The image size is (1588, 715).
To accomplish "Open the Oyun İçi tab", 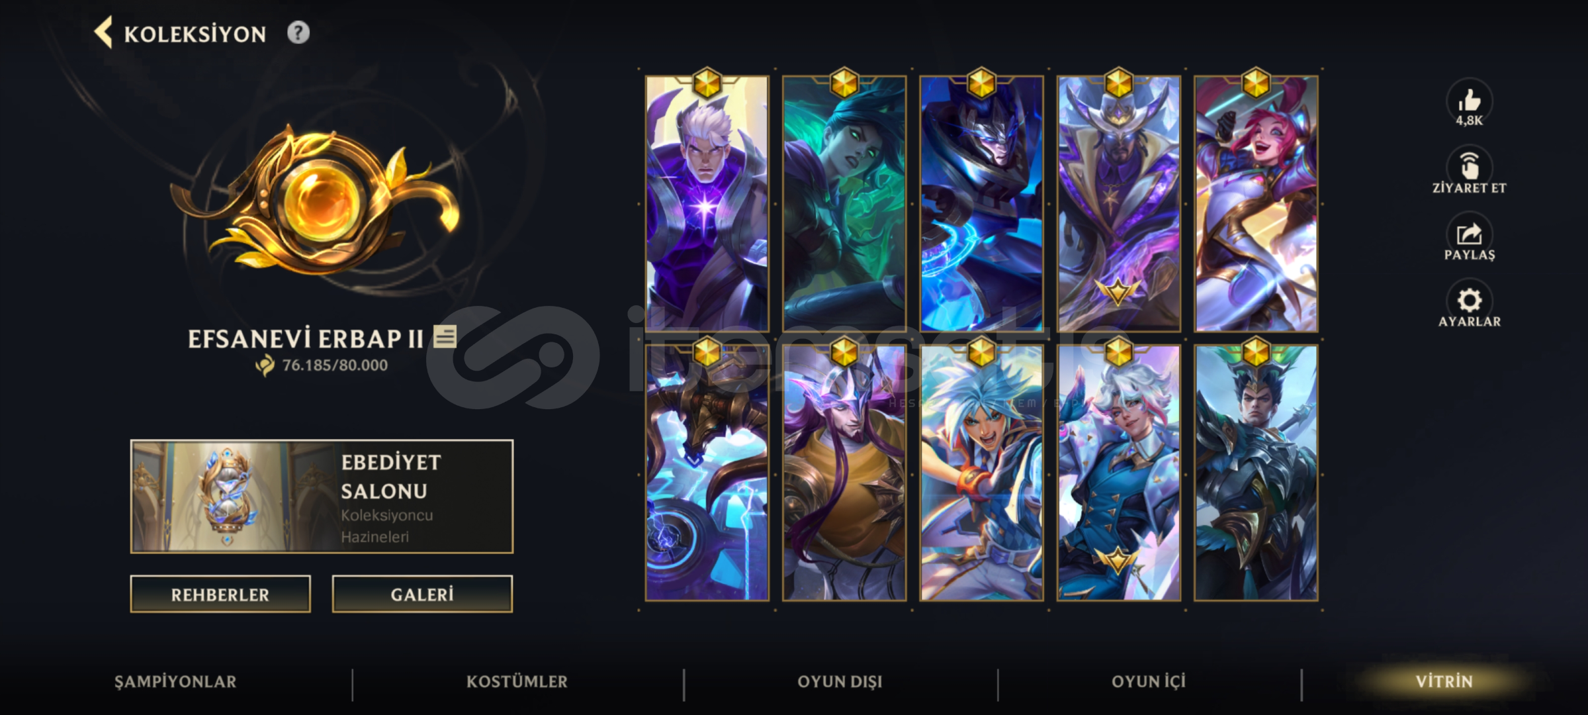I will tap(1149, 681).
